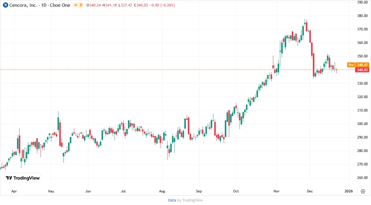371x205 pixels.
Task: Click the L337.47 low value
Action: click(x=125, y=5)
